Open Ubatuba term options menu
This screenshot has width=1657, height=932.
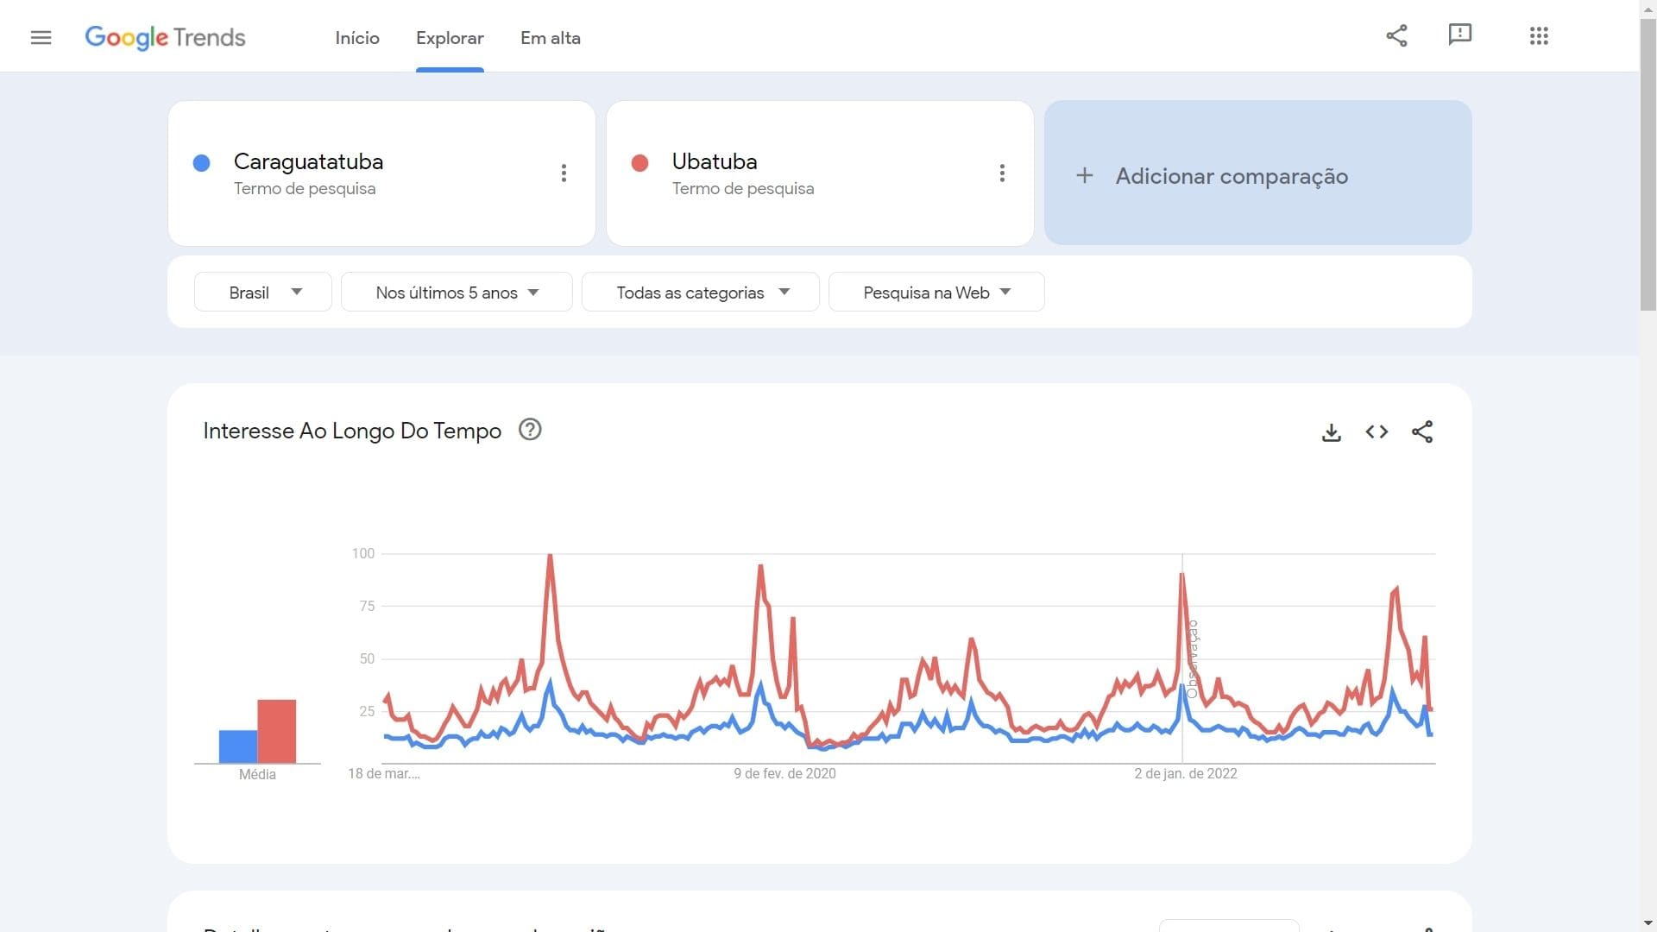[1002, 173]
